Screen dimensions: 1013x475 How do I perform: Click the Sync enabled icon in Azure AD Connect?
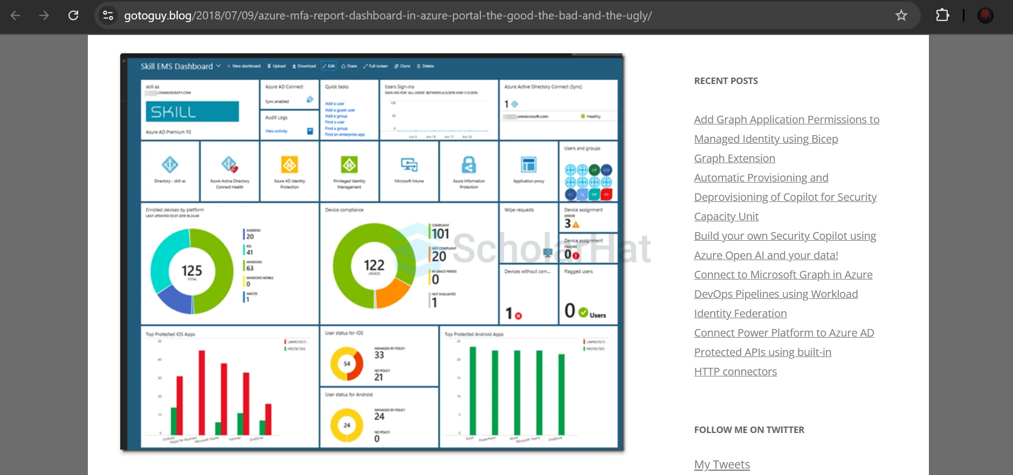coord(310,100)
